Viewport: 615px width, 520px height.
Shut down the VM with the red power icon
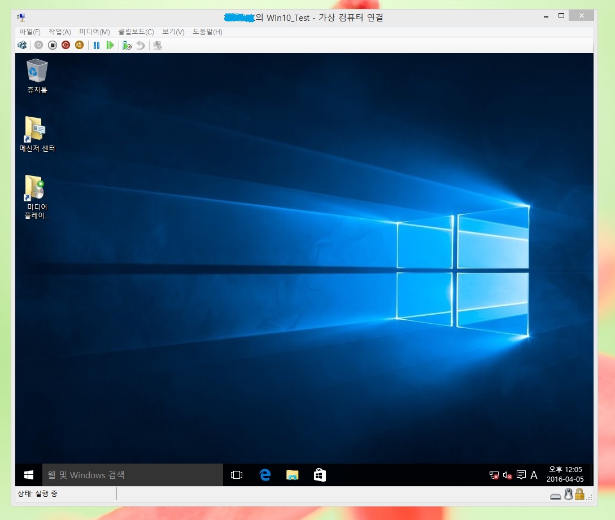click(66, 46)
